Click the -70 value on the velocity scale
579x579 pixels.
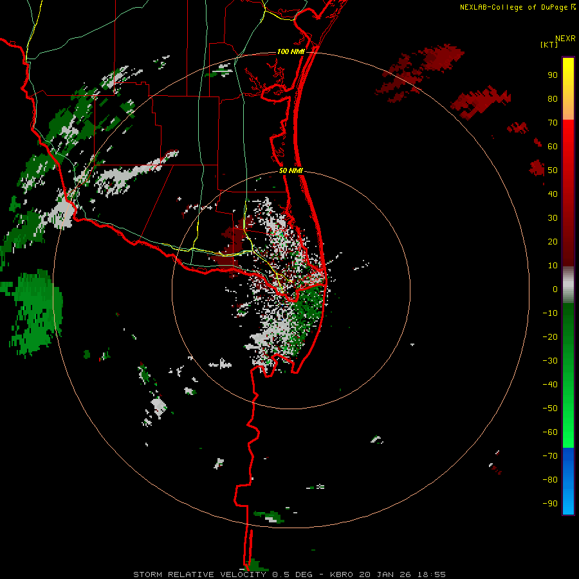(550, 456)
